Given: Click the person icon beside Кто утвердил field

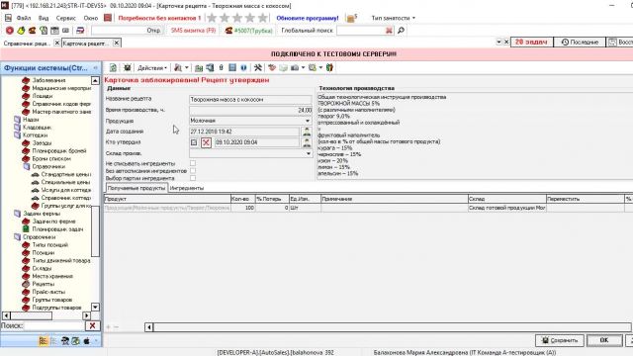Looking at the screenshot, I should point(307,142).
